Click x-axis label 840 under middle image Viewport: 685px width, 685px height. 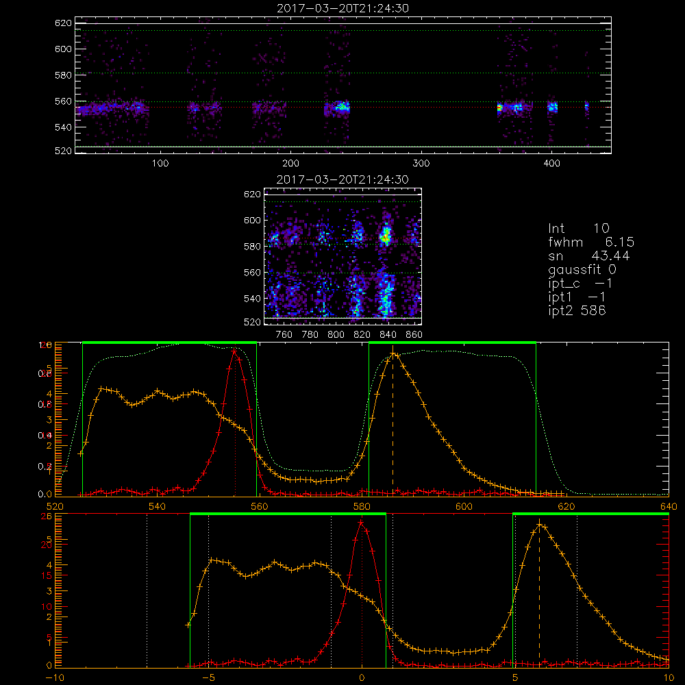[388, 335]
